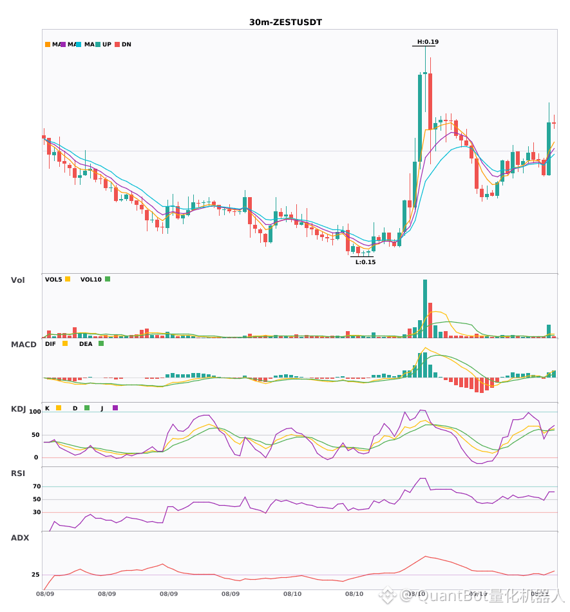Click the 50 level on RSI axis

[37, 499]
